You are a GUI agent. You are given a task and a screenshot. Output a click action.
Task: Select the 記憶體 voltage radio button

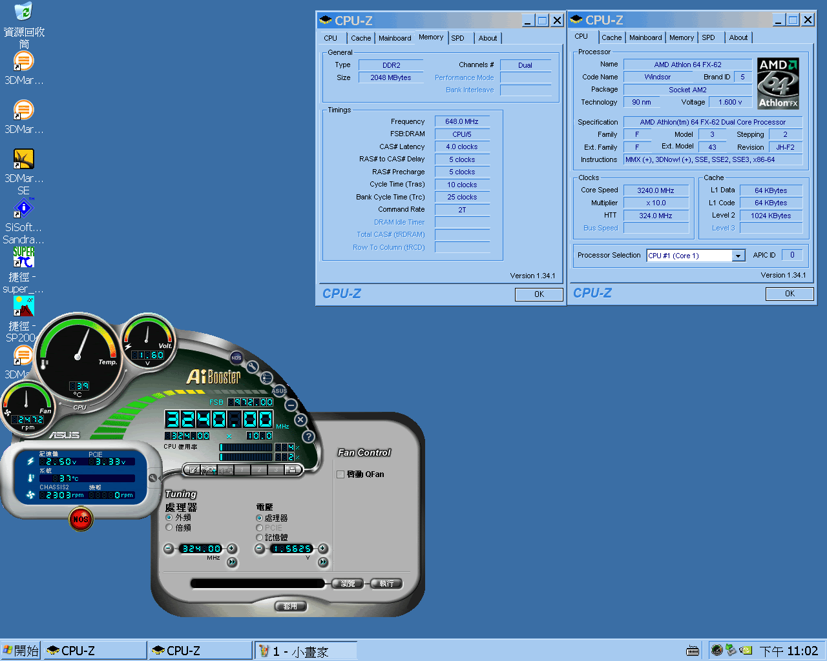(260, 537)
